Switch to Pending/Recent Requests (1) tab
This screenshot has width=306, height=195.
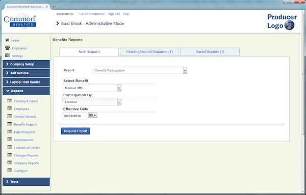[149, 52]
